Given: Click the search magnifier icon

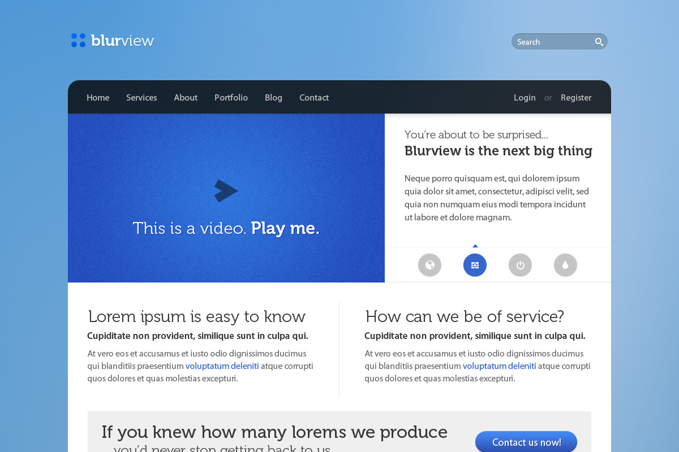Looking at the screenshot, I should pyautogui.click(x=599, y=42).
